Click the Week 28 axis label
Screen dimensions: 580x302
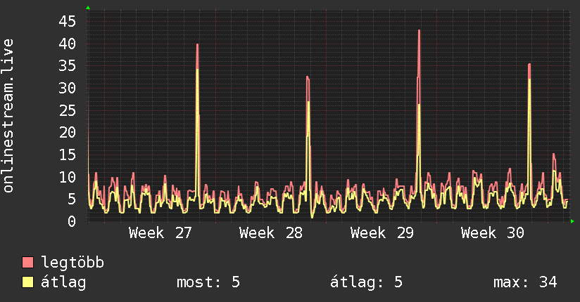tap(271, 233)
